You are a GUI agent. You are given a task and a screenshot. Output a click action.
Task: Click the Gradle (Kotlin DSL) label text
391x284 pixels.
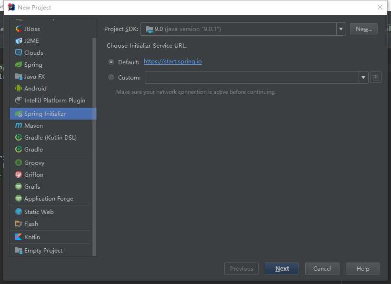point(50,138)
